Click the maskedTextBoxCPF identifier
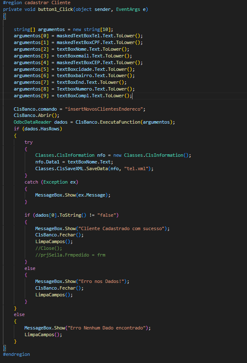Screen dimensions: 247x363 tap(78, 43)
